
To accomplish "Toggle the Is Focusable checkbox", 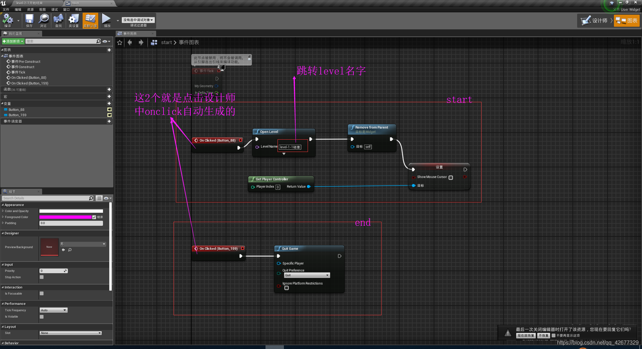I will tap(41, 294).
